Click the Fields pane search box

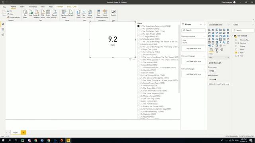(243, 30)
